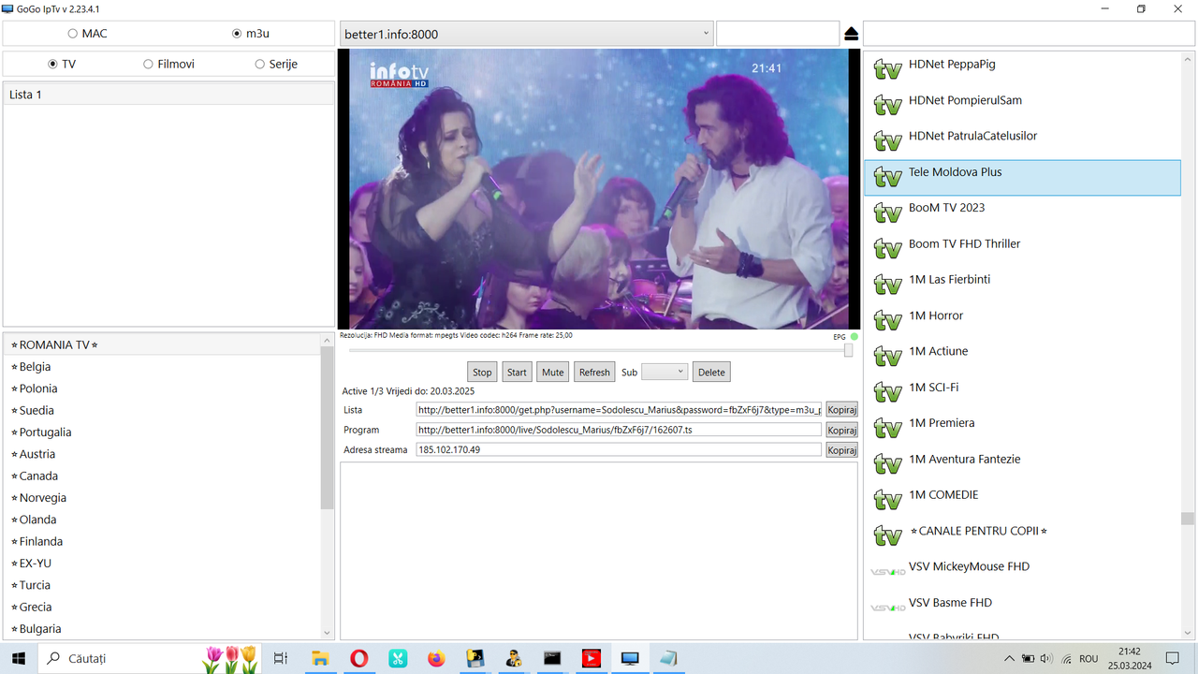The image size is (1198, 674).
Task: Select the Lista 1 playlist entry
Action: (168, 95)
